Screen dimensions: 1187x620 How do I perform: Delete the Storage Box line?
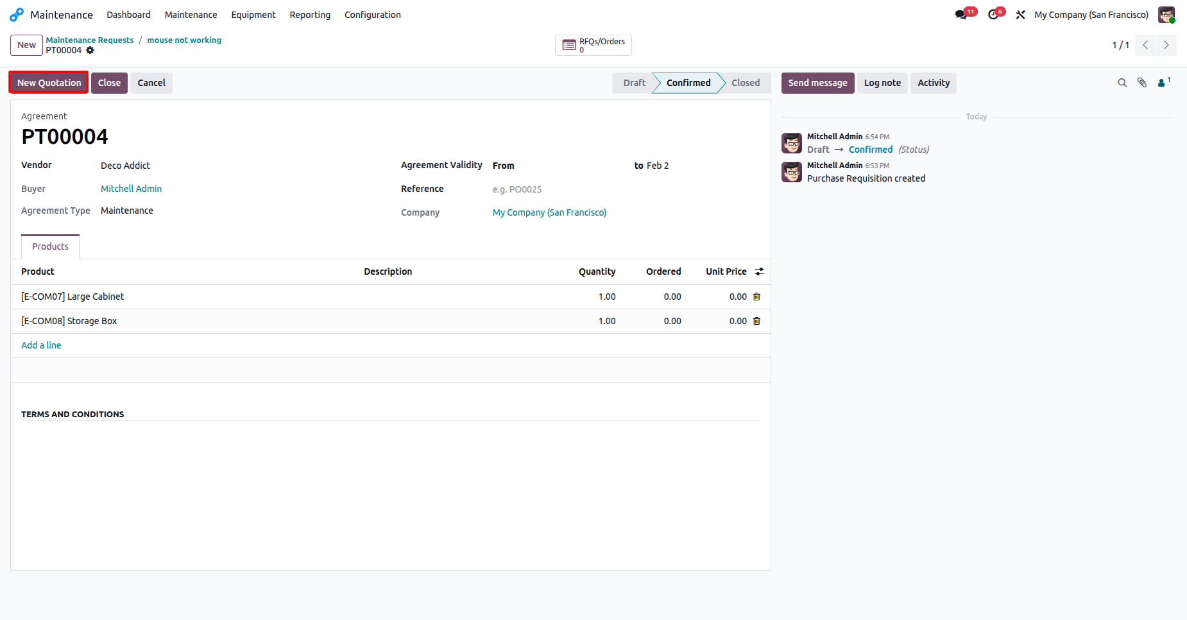(x=756, y=321)
